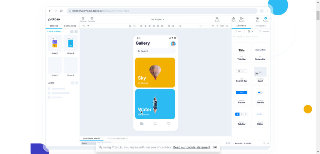The image size is (320, 154).
Task: Click the Status Bar library component
Action: point(260,52)
